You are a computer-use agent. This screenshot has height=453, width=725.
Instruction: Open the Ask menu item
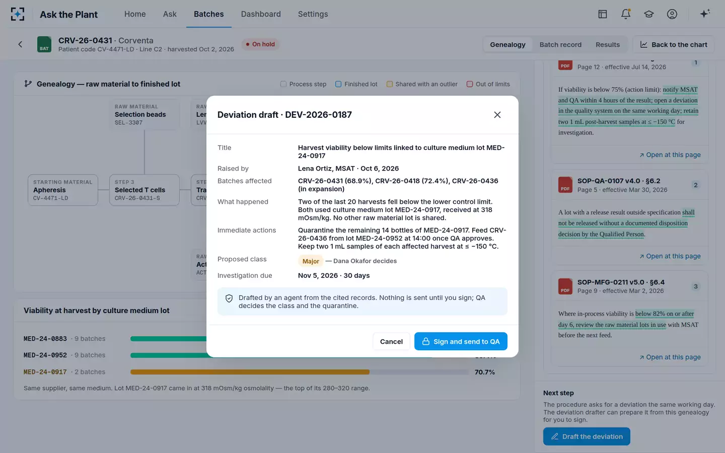(170, 14)
